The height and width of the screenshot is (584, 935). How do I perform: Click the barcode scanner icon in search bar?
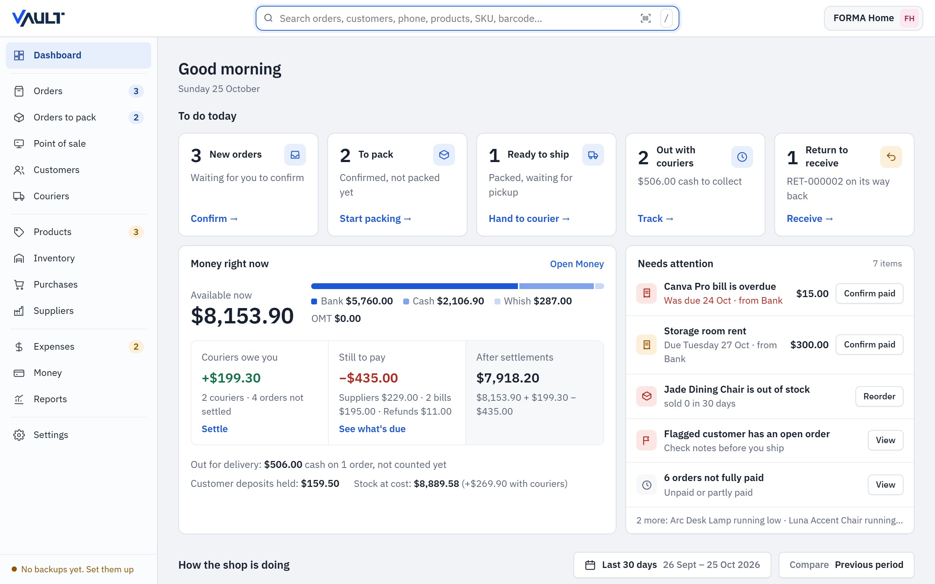(x=645, y=18)
